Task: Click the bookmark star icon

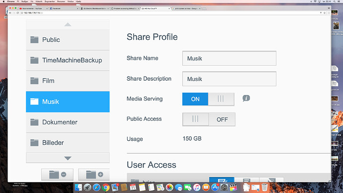Action: pos(325,13)
